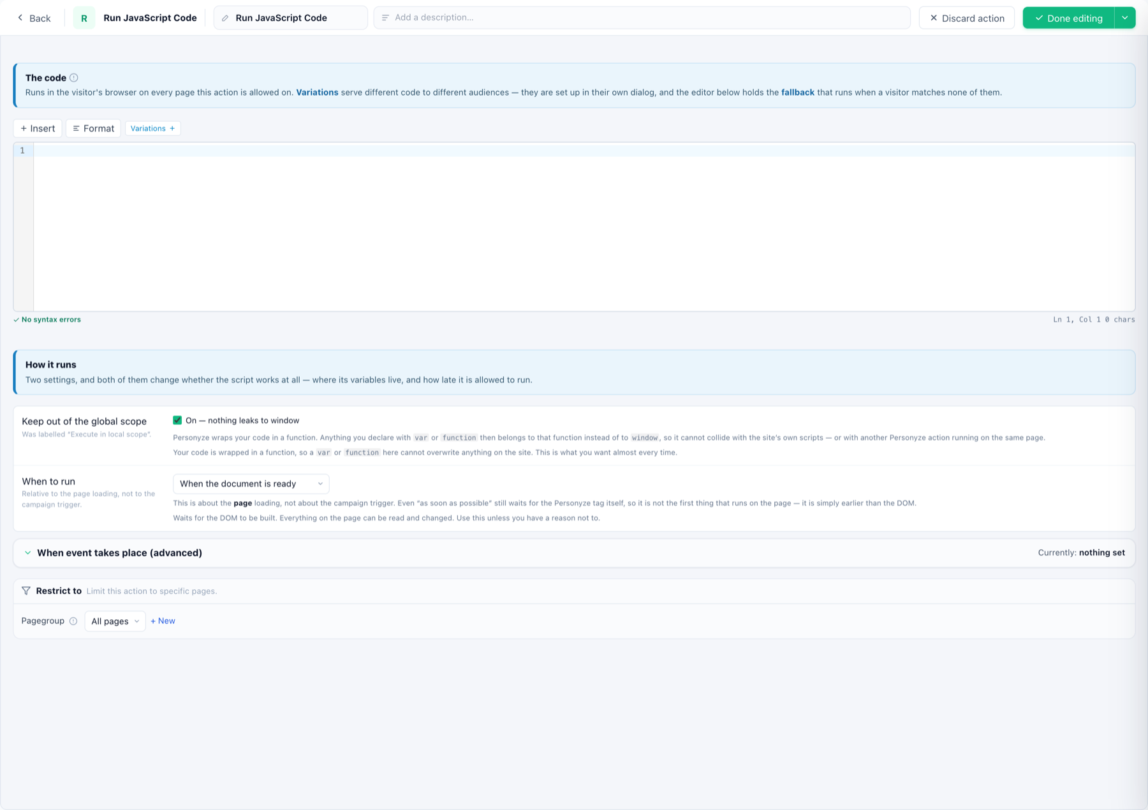Click the info icon beside The code
This screenshot has height=810, width=1148.
tap(74, 78)
